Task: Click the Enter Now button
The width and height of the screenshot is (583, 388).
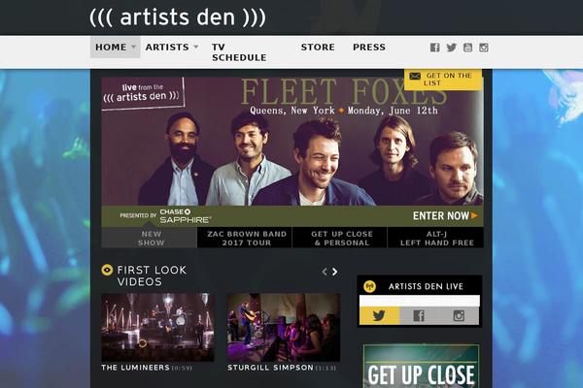Action: tap(445, 215)
